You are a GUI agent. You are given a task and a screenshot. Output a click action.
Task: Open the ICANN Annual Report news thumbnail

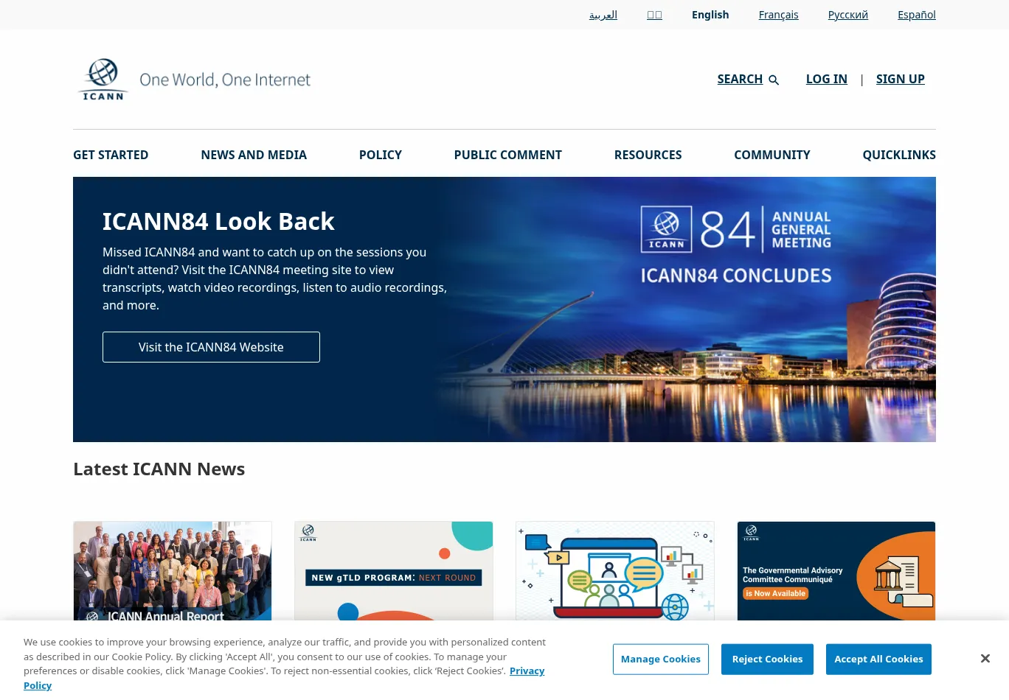click(x=173, y=571)
